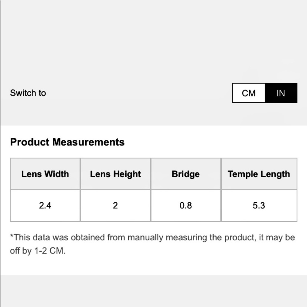Click the "Switch to" label

[x=28, y=93]
